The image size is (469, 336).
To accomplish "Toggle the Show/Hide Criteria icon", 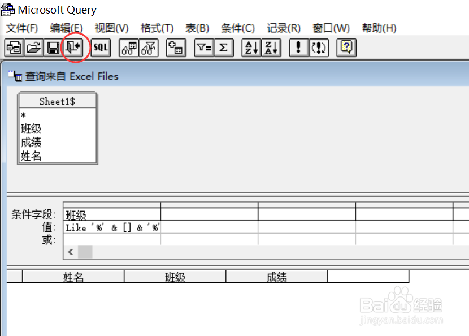I will (149, 48).
